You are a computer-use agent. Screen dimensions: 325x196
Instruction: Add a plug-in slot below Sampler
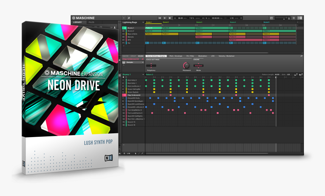(124, 65)
